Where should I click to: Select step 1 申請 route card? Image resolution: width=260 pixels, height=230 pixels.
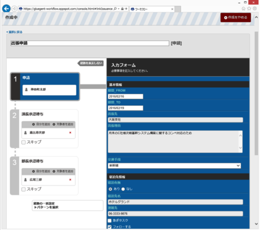(45, 87)
